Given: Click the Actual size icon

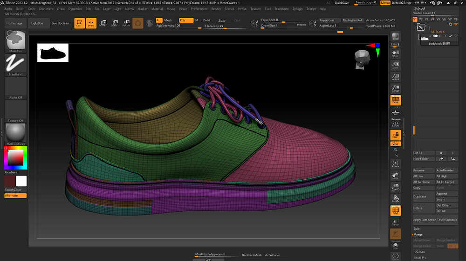Looking at the screenshot, I should (395, 77).
